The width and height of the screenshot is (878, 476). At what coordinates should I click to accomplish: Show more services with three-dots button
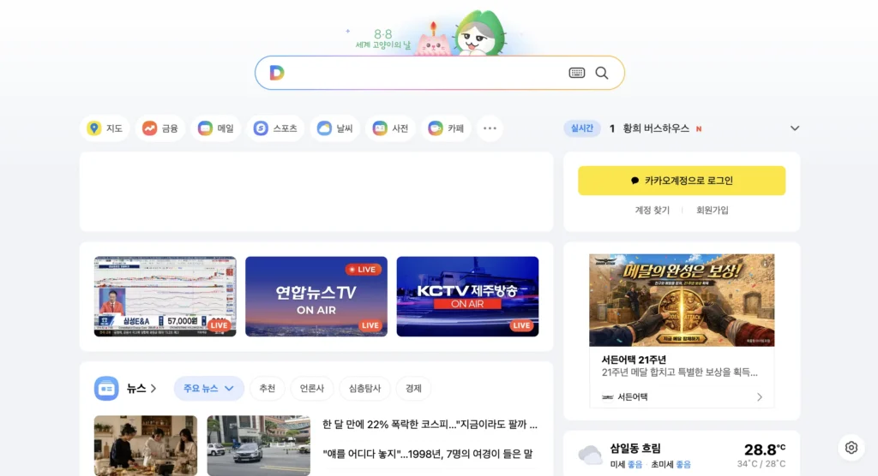point(490,128)
